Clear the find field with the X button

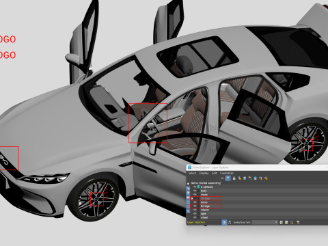[222, 178]
